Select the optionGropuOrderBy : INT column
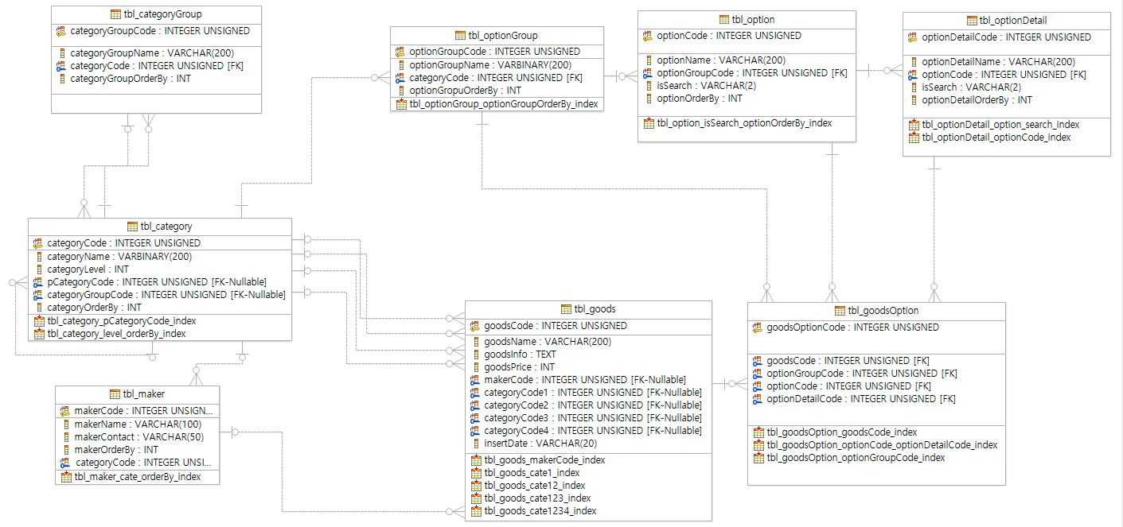This screenshot has height=527, width=1123. [x=465, y=91]
